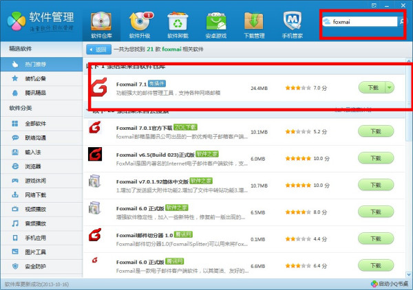
Task: Download Foxmail v7.0.1.92简体中文版
Action: click(x=376, y=185)
